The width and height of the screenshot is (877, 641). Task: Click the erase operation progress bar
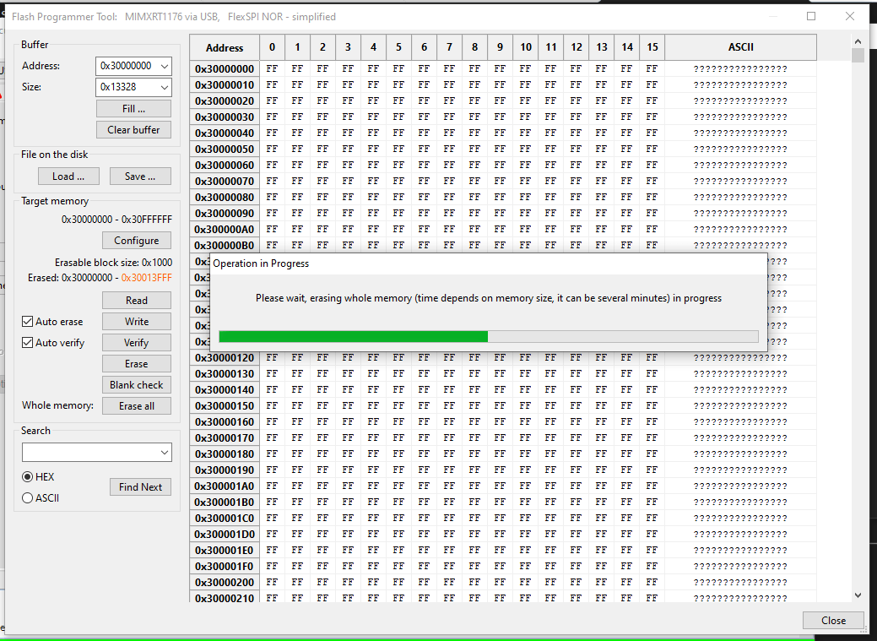click(x=488, y=335)
